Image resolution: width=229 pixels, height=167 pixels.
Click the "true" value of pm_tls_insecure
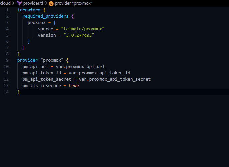74,86
